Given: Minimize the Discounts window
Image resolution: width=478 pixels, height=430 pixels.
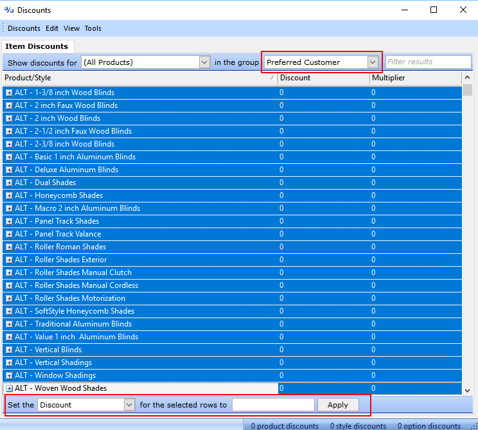Looking at the screenshot, I should click(405, 10).
